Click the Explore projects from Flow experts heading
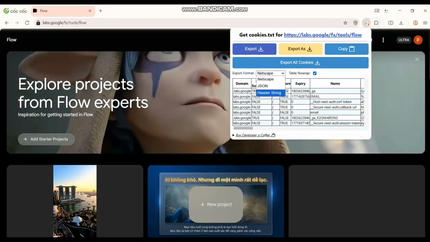430x242 pixels. tap(83, 93)
